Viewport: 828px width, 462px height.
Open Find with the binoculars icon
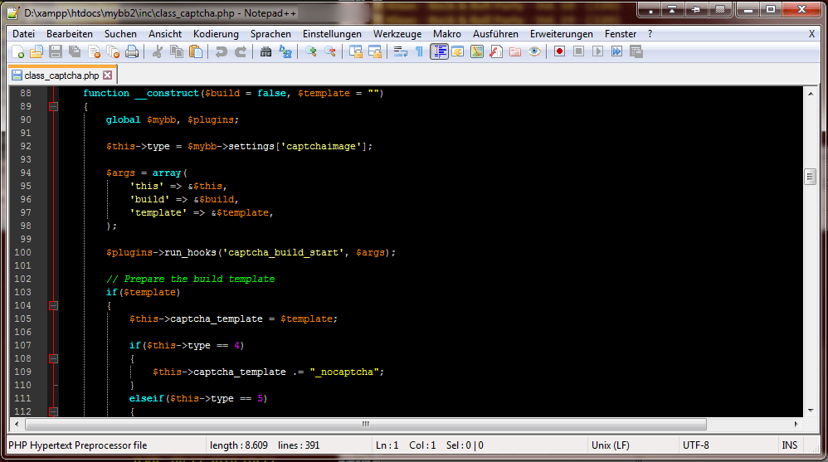tap(266, 51)
